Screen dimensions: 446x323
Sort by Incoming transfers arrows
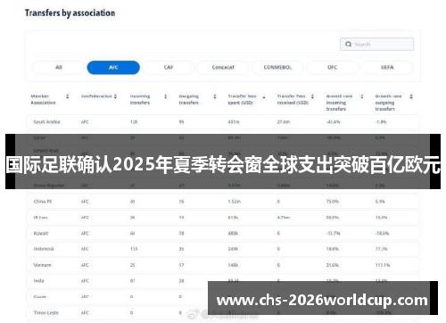166,96
